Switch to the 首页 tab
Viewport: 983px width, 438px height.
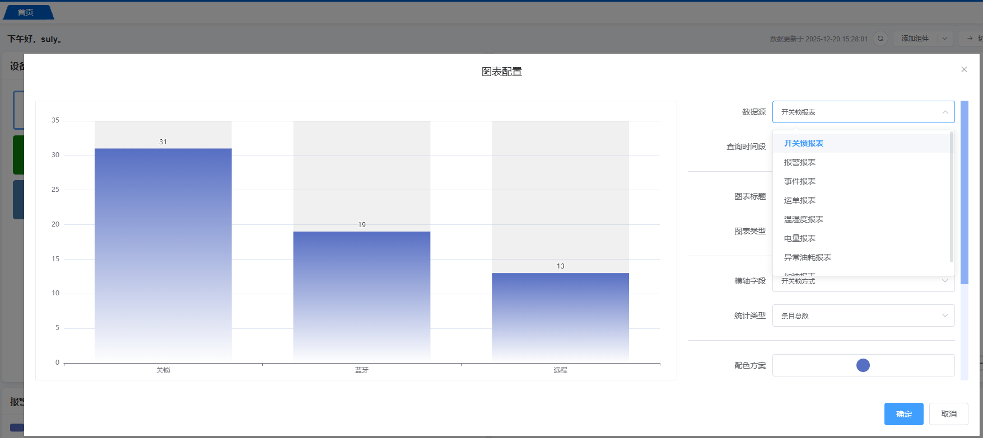[x=26, y=12]
